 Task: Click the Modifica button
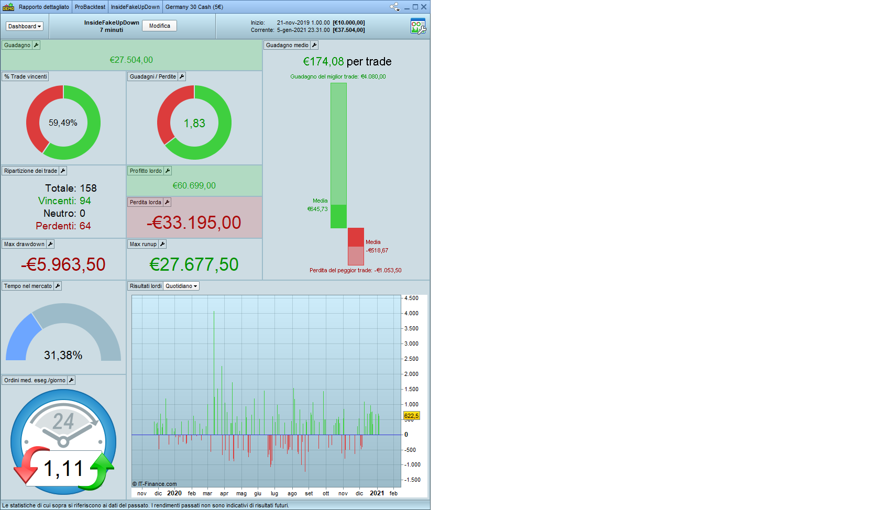pos(160,26)
